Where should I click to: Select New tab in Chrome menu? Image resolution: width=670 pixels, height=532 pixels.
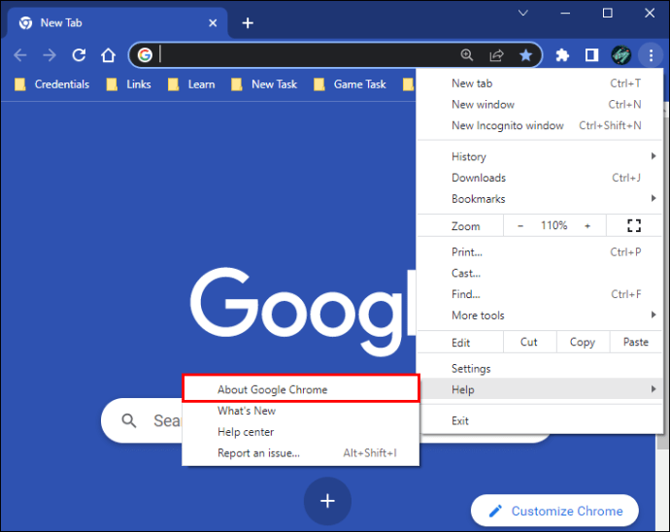coord(540,83)
